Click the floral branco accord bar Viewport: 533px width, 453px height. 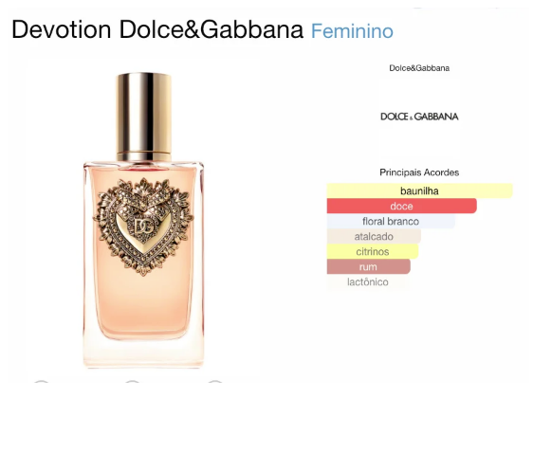pos(391,222)
